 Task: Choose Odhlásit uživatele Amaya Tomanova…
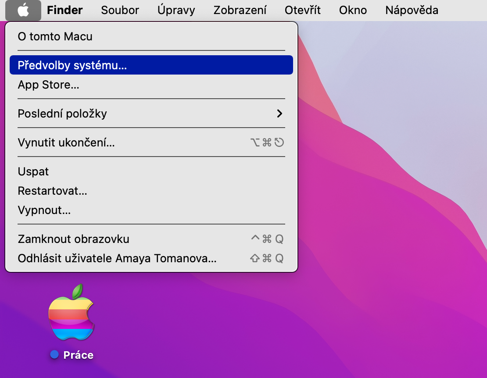[151, 258]
